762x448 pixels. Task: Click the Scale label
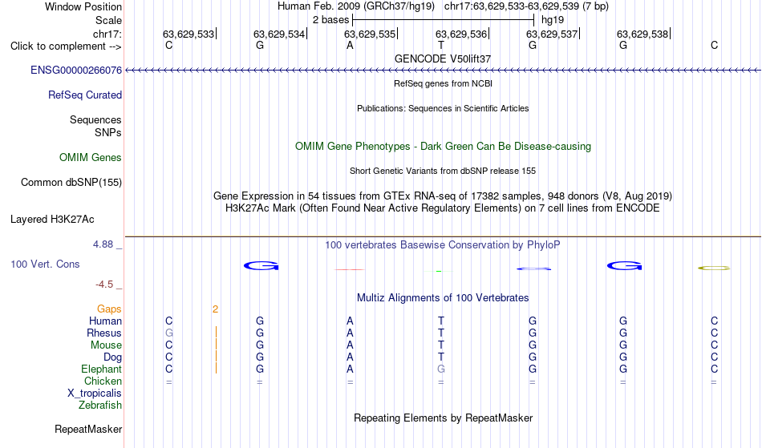[109, 20]
